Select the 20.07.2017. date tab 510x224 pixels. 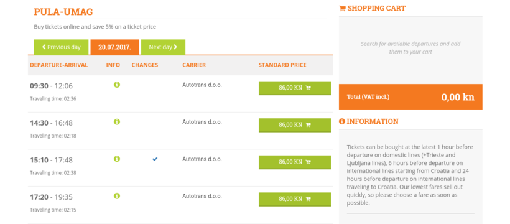[x=115, y=47]
